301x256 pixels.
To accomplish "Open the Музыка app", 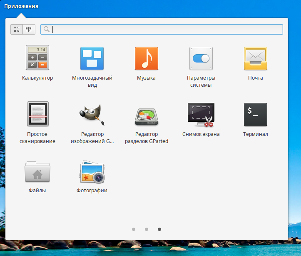I will click(146, 58).
